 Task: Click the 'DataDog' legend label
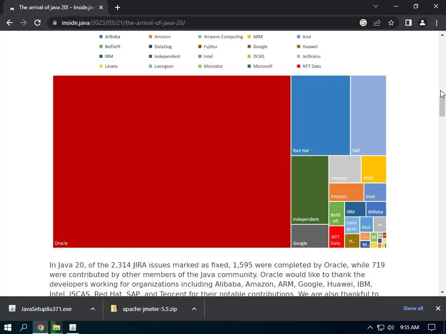click(163, 47)
